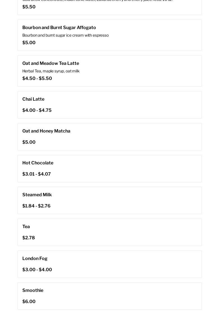Click the $1.84 - $2.76 Steamed Milk price
The height and width of the screenshot is (312, 215).
[x=36, y=206]
